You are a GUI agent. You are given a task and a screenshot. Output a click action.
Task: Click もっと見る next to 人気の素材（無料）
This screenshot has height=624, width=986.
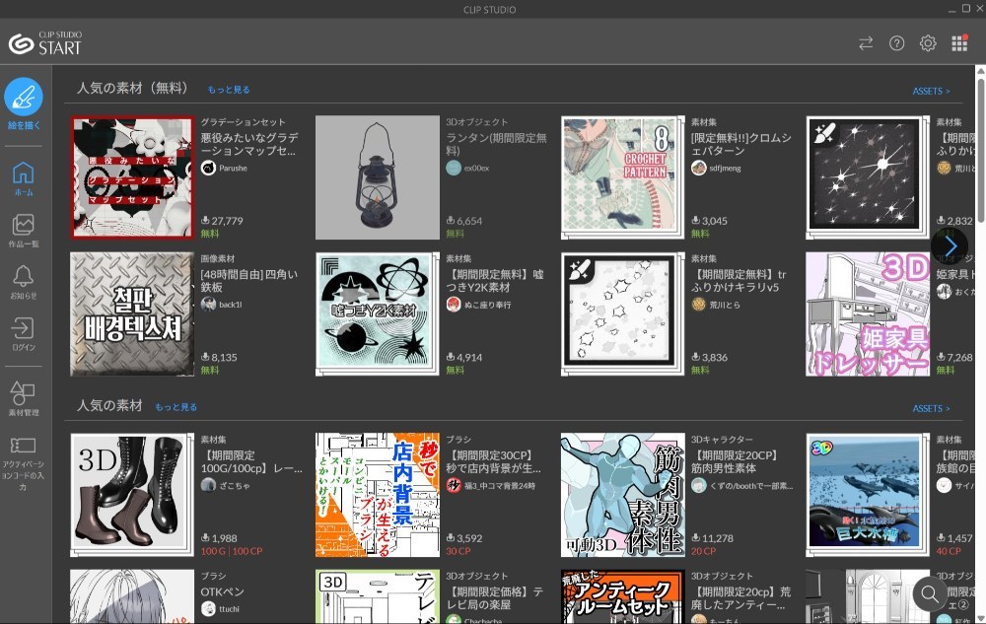click(229, 90)
